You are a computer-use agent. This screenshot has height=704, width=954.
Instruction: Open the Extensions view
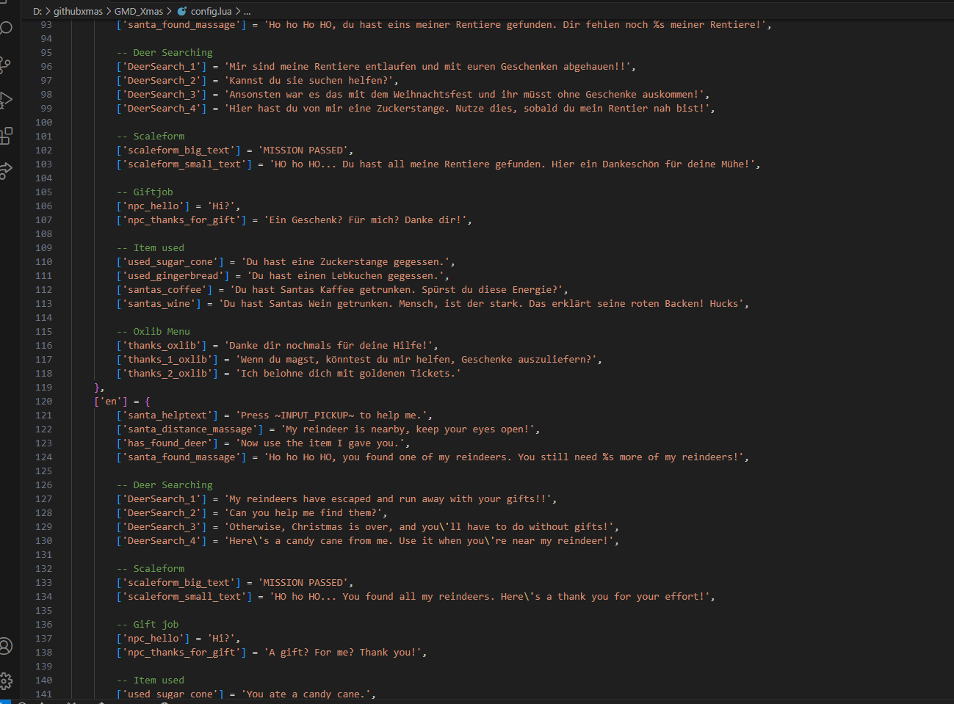[6, 135]
